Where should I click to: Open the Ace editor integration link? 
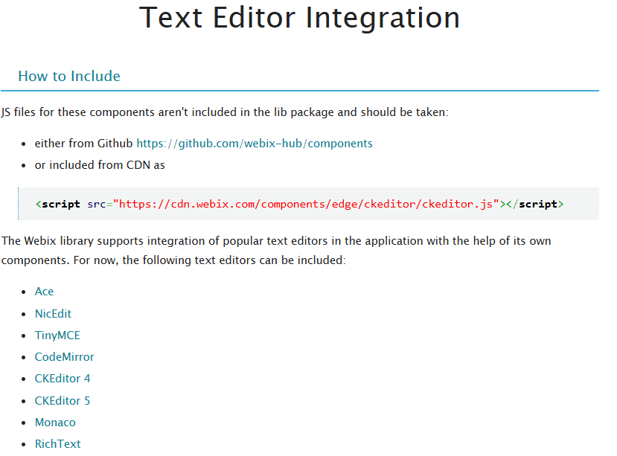point(44,291)
